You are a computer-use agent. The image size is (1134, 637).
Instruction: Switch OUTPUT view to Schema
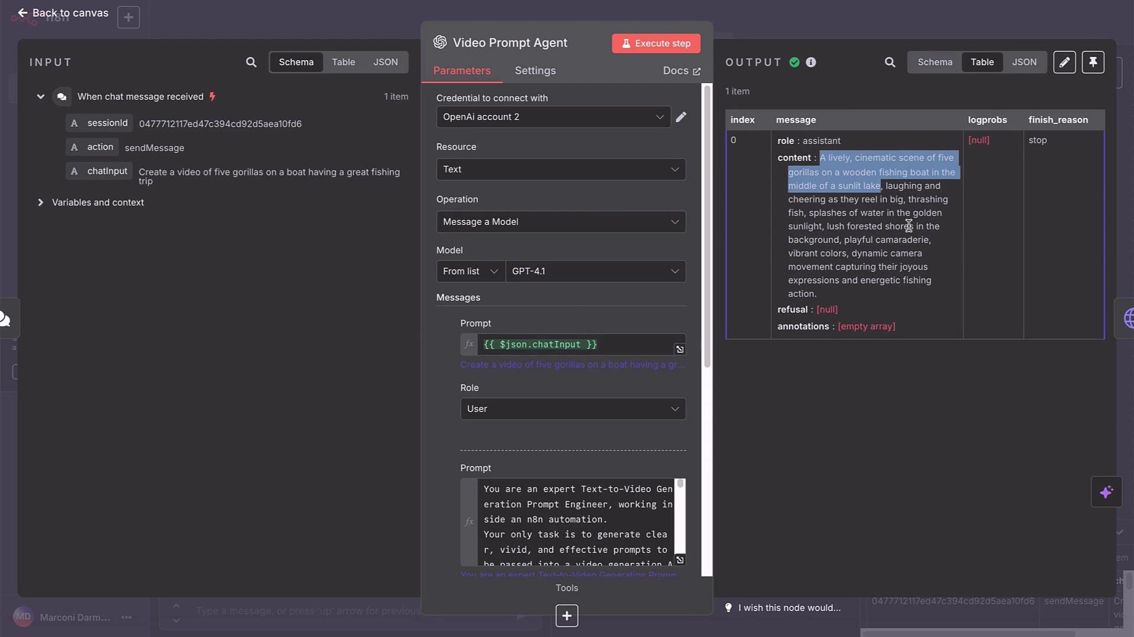(x=935, y=62)
